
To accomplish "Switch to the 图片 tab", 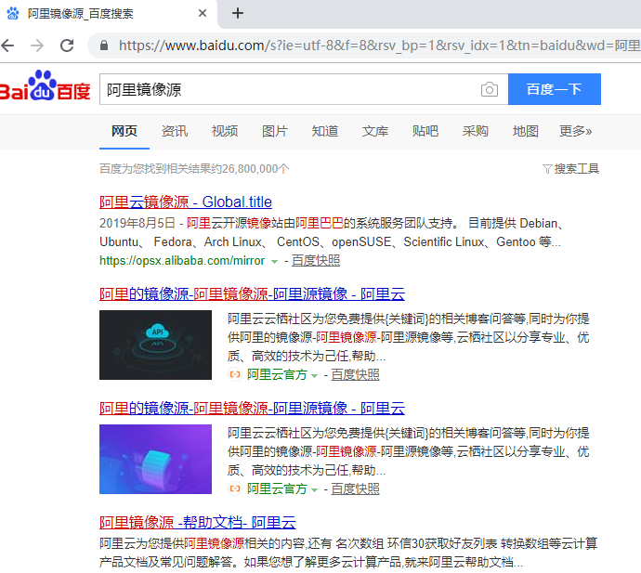I will 275,131.
